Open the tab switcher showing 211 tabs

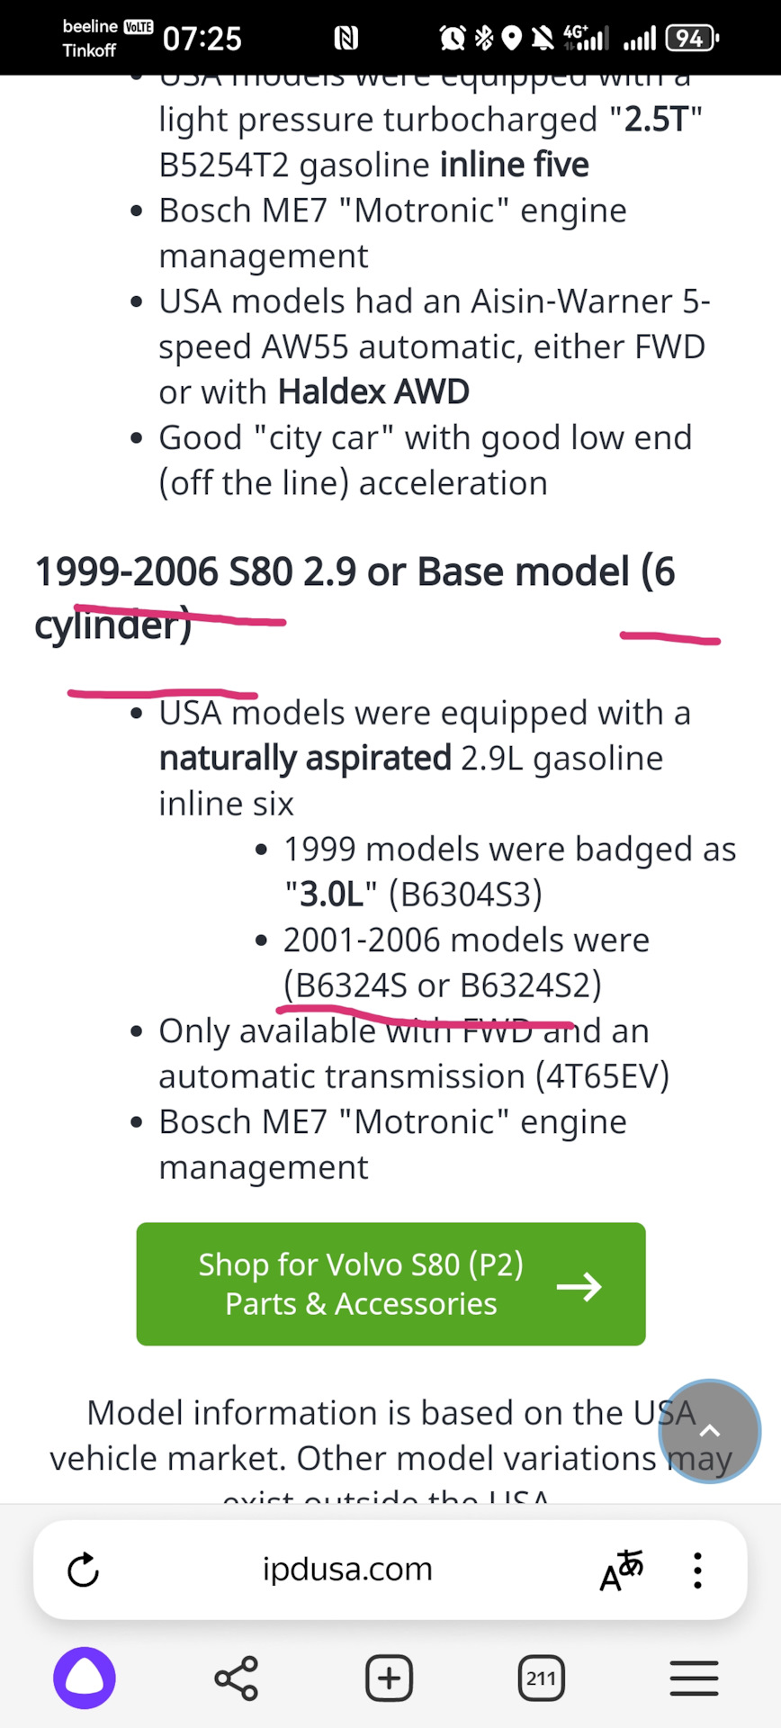[x=541, y=1678]
